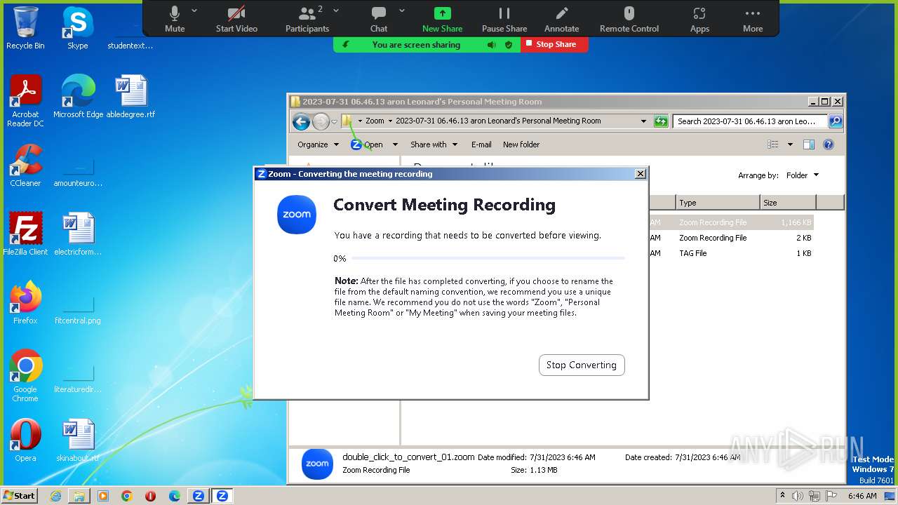Click Forward arrow in Explorer window
898x505 pixels.
point(321,121)
